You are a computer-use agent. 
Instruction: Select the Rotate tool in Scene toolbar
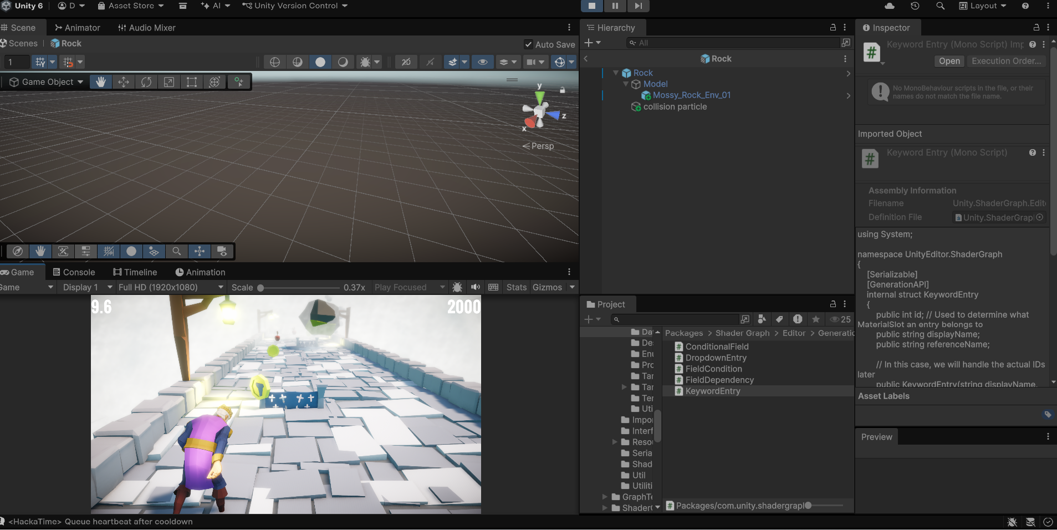(x=146, y=82)
